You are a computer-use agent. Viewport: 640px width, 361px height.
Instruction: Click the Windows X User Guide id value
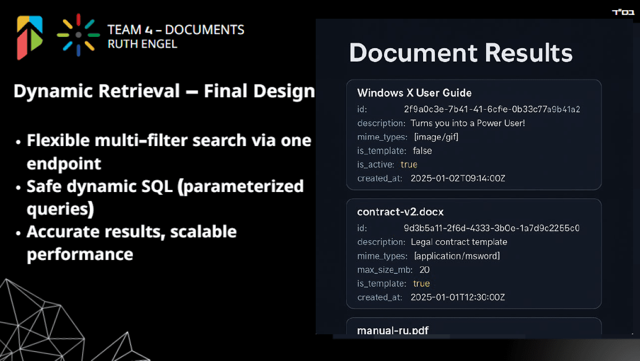[x=491, y=109]
